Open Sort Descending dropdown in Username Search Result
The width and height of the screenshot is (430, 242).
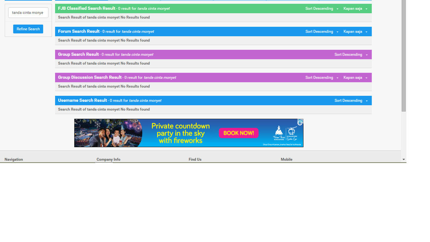[x=351, y=100]
